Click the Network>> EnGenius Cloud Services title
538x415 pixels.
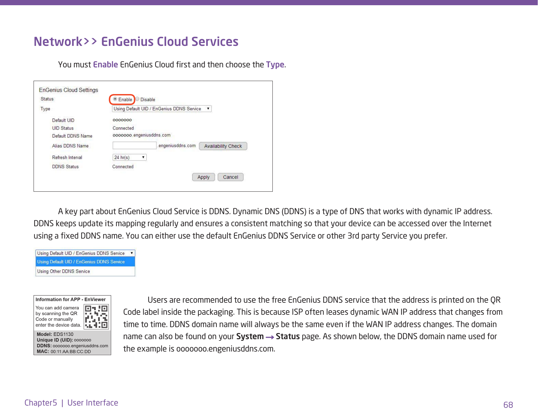click(x=136, y=42)
